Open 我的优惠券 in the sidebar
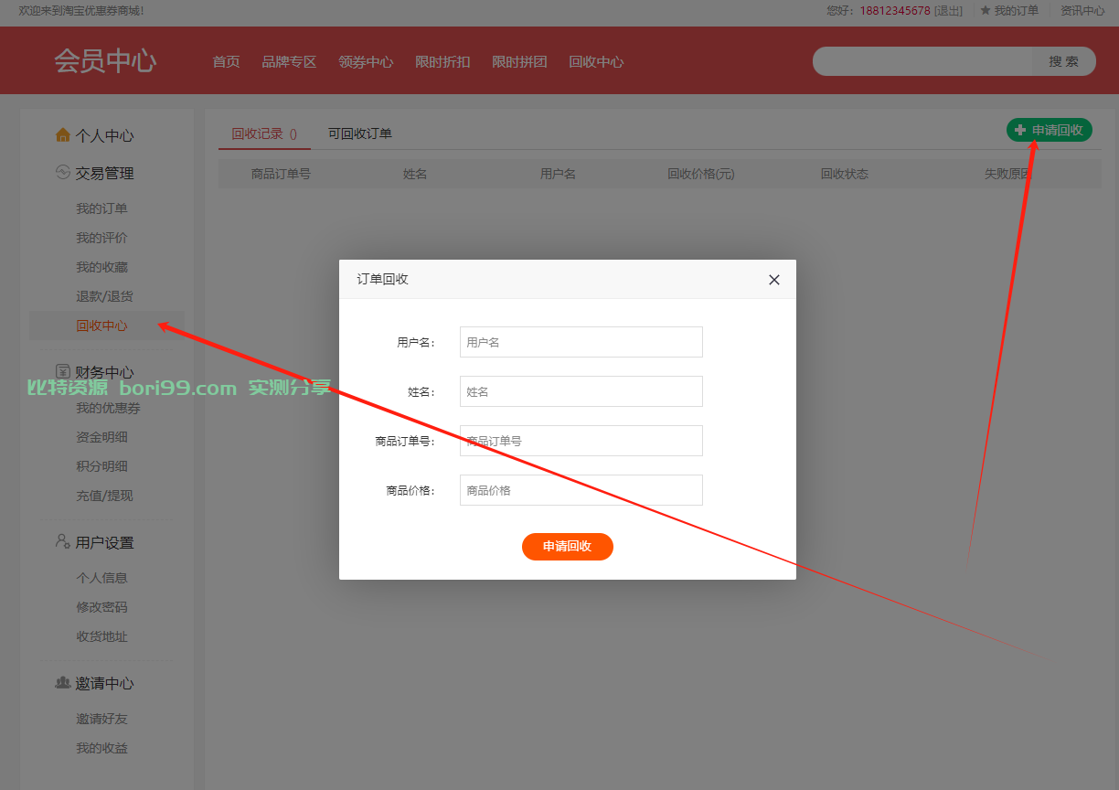This screenshot has width=1119, height=790. (108, 408)
